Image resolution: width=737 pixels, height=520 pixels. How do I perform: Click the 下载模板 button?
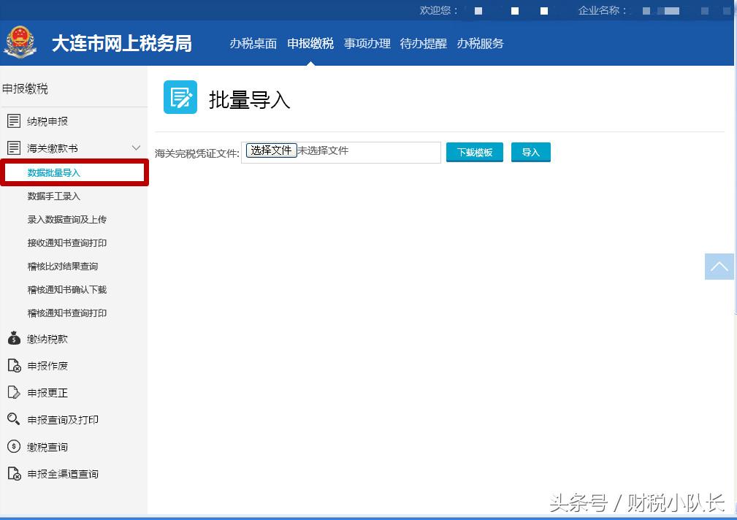click(474, 152)
